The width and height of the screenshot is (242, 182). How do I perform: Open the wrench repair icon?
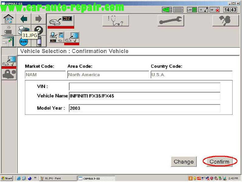[171, 21]
